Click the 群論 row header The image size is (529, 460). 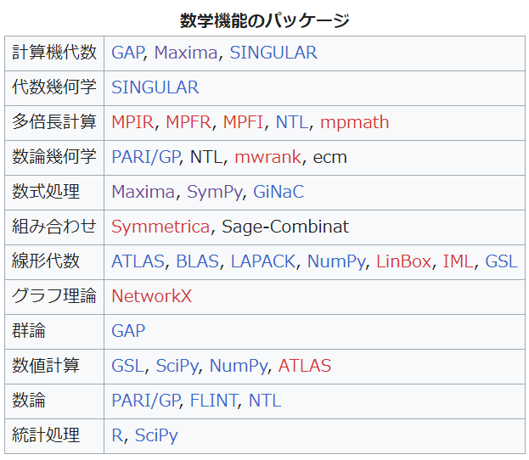pyautogui.click(x=29, y=331)
